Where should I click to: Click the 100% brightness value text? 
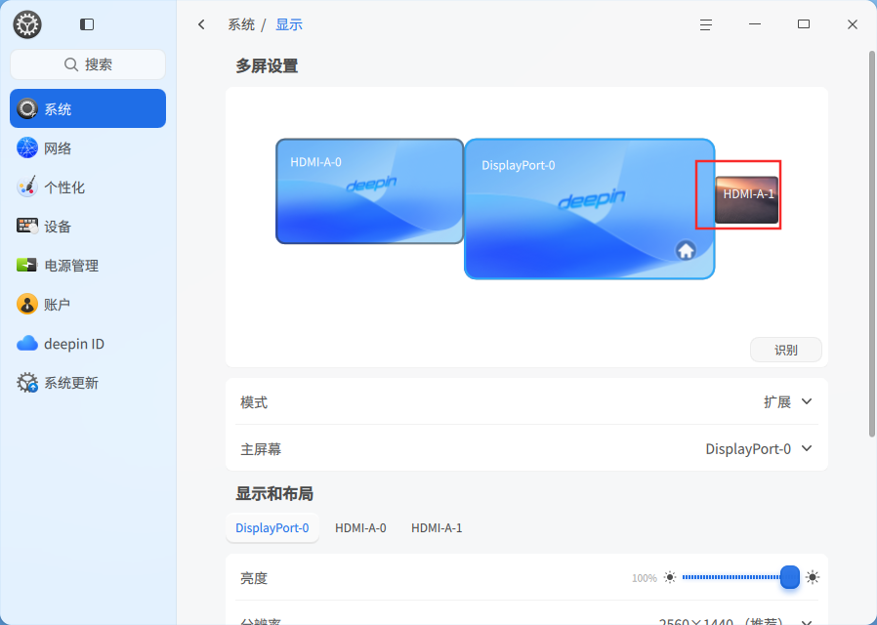[x=645, y=578]
